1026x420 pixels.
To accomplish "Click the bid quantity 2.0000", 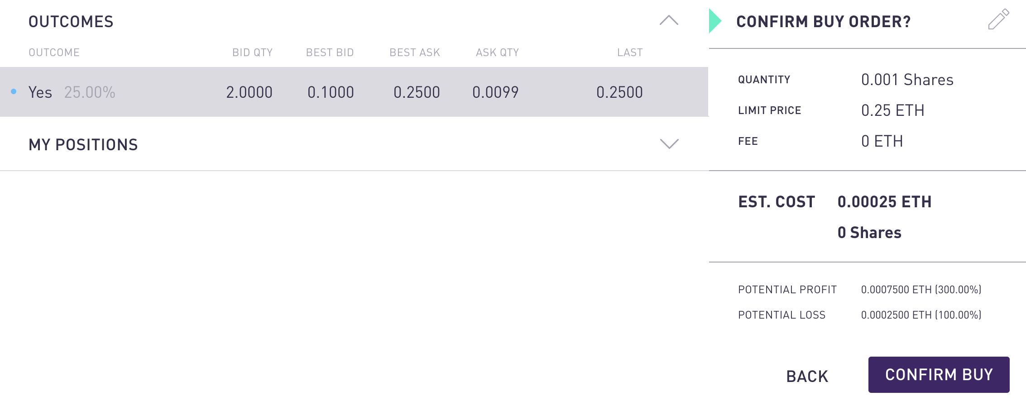I will click(249, 92).
